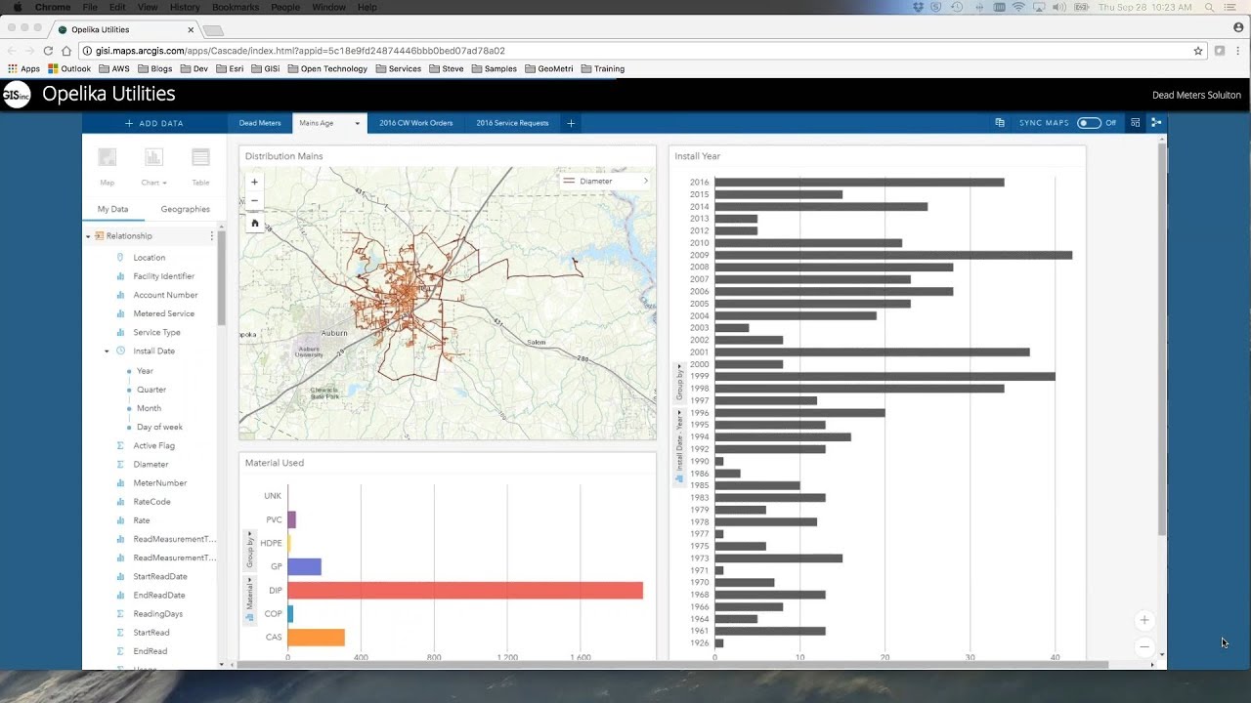Select the MeterNumber field

[159, 482]
